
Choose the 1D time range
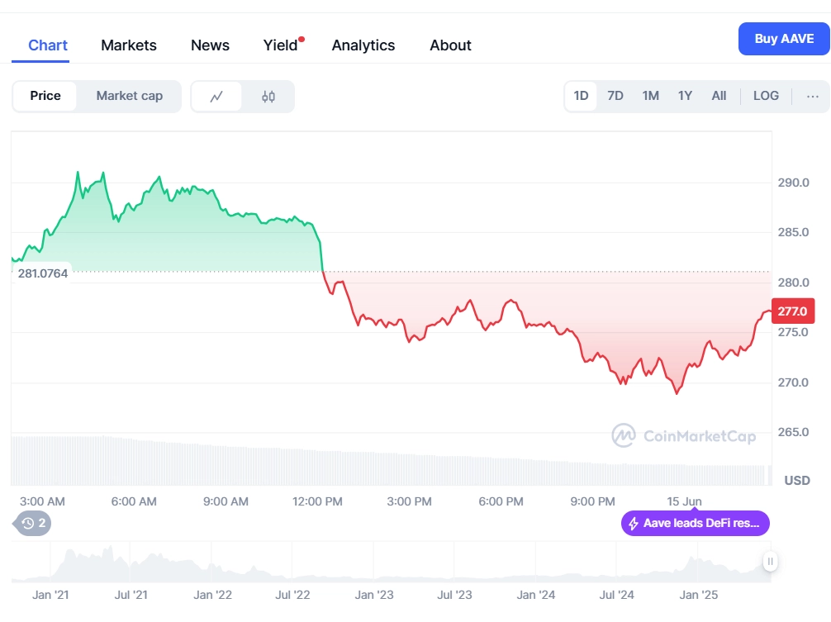(x=581, y=96)
